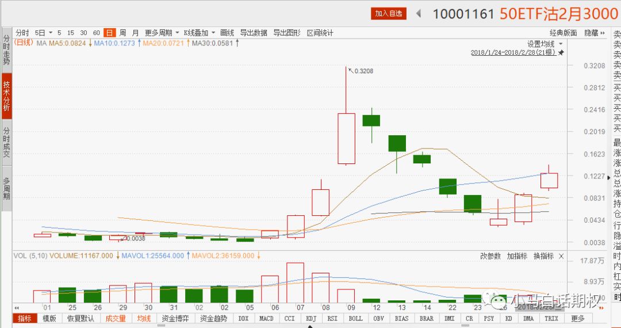Switch to the MACD indicator tab
Image resolution: width=621 pixels, height=328 pixels.
pos(266,318)
